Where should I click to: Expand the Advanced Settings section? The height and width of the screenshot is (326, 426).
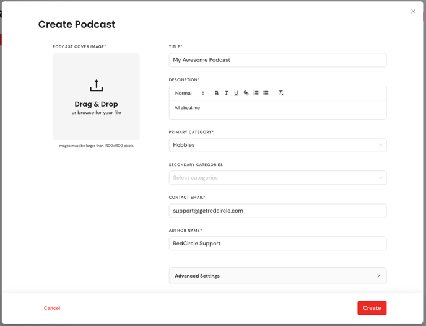click(x=277, y=276)
